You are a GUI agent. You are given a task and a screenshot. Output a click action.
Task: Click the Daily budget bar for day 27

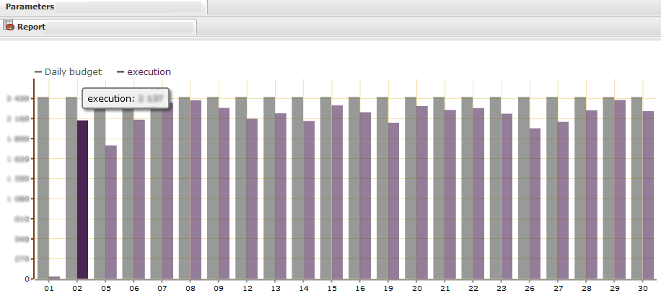coord(552,188)
